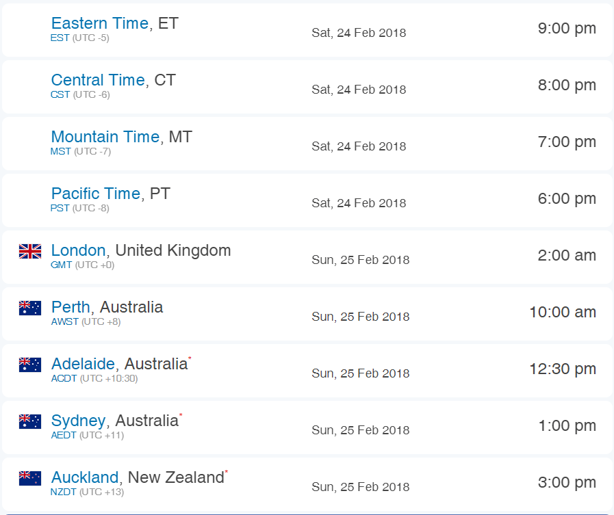This screenshot has width=614, height=515.
Task: Open the Perth city link
Action: (x=71, y=307)
